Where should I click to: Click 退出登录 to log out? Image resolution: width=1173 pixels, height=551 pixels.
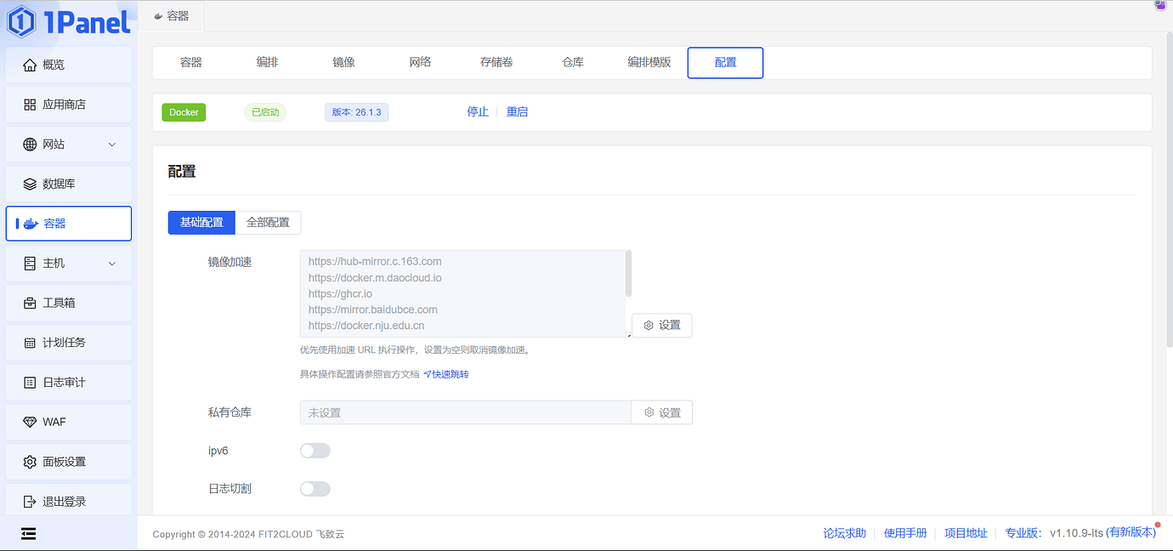pos(69,502)
